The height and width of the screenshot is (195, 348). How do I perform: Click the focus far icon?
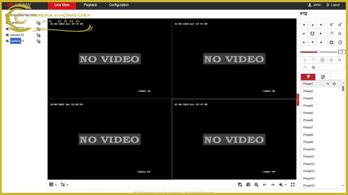point(340,34)
